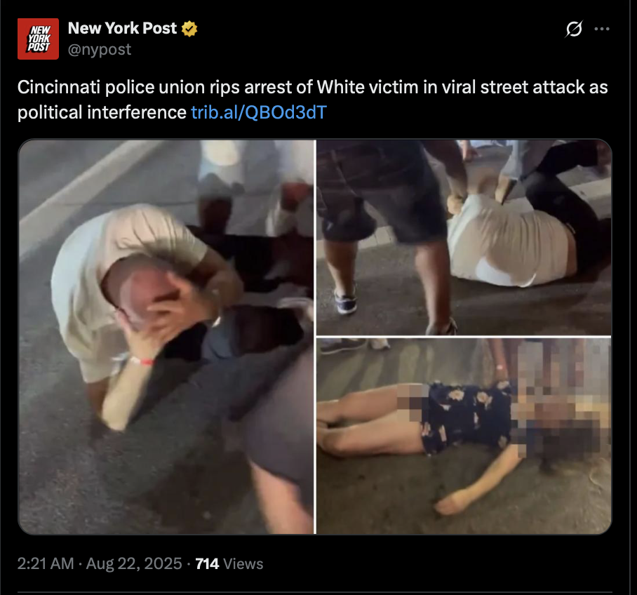Follow the trib.al/QBOd3dT article link
Screen dimensions: 637x595
pos(259,112)
